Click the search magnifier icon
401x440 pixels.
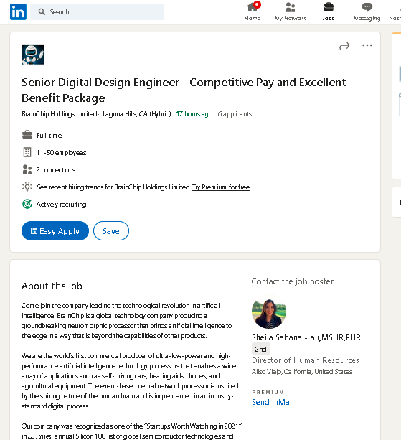pos(42,11)
